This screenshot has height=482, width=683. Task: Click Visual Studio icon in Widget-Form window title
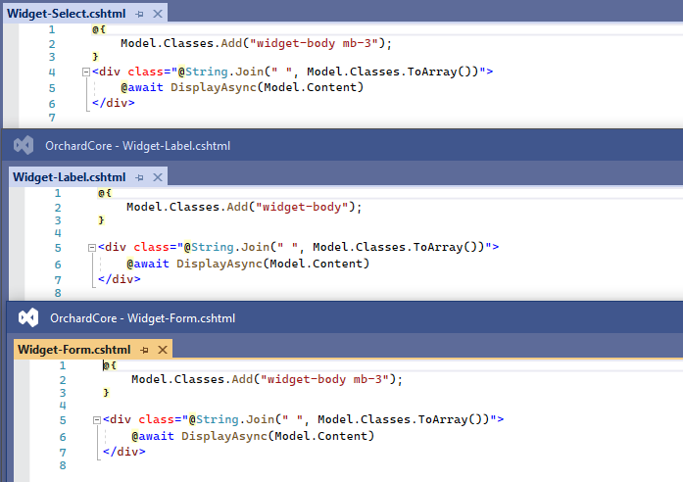[28, 317]
